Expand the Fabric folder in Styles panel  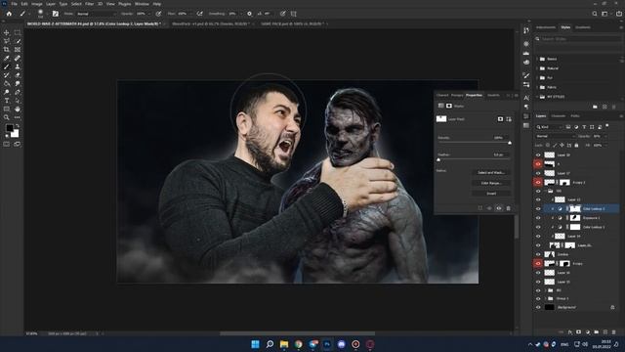[537, 87]
